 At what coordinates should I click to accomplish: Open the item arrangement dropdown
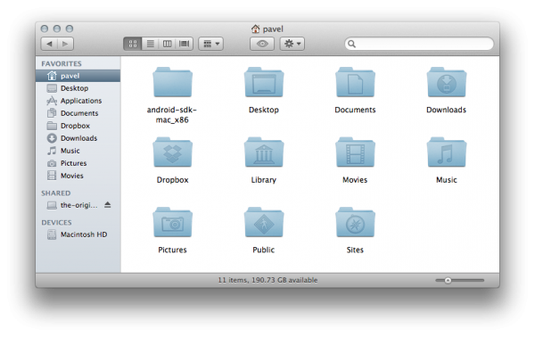[x=210, y=44]
